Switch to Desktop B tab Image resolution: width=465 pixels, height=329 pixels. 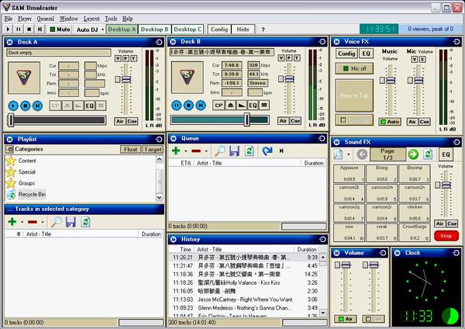[154, 29]
